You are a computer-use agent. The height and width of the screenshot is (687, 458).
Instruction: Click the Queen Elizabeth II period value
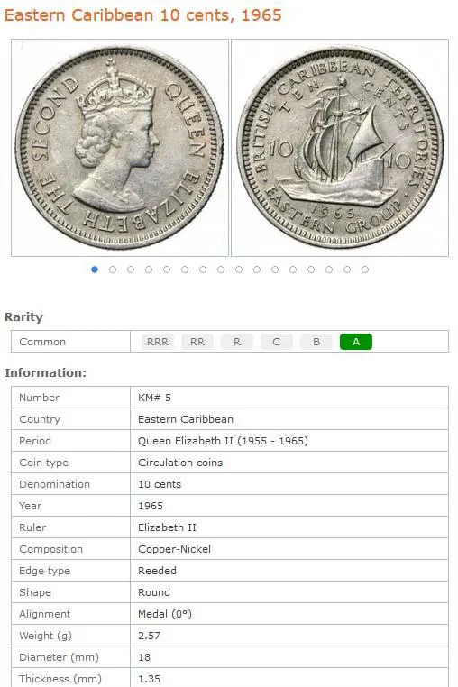coord(223,441)
